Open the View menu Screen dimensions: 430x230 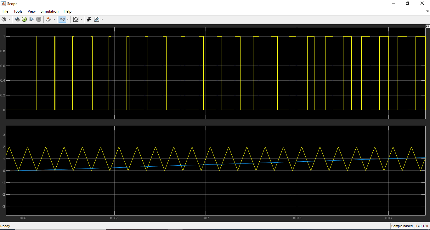pos(31,11)
